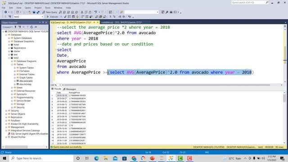Click the Save All icon
288x162 pixels.
[x=38, y=12]
